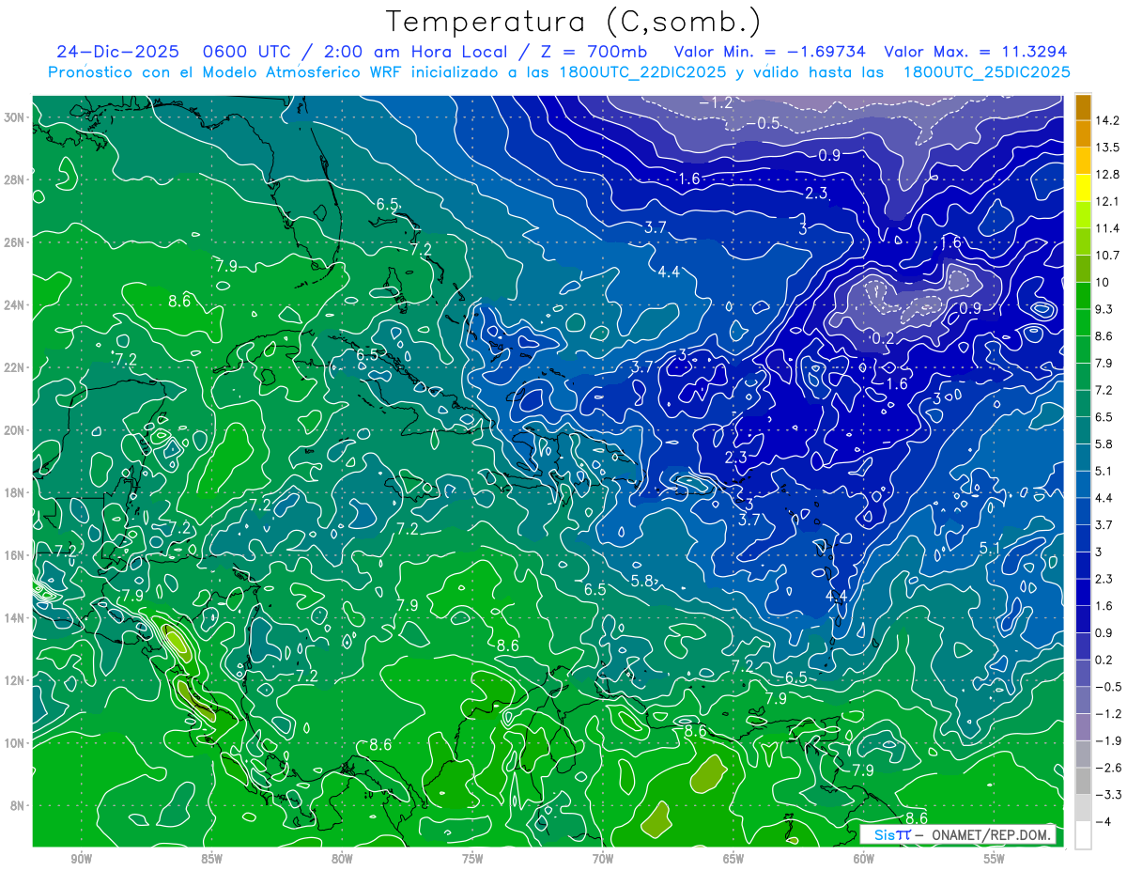Click the legend value '-3.3'
This screenshot has width=1127, height=871.
coord(1107,795)
